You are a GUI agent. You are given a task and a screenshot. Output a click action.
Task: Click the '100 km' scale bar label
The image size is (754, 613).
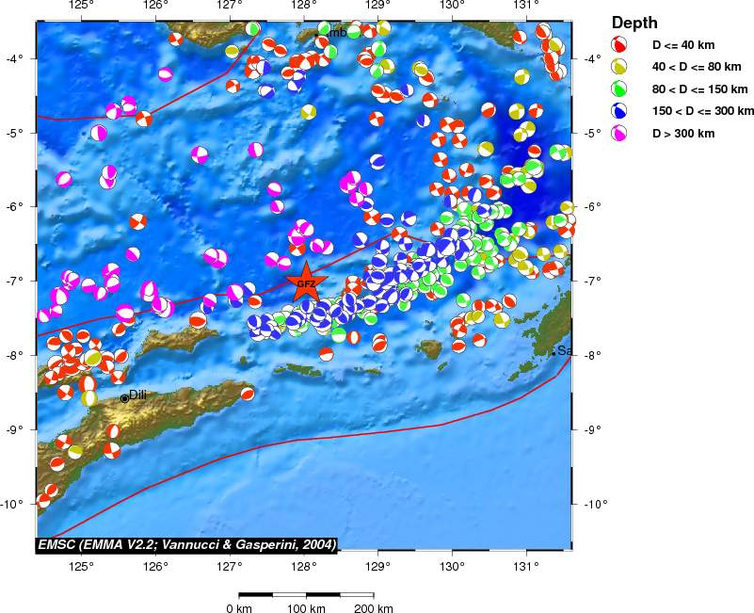[x=306, y=608]
